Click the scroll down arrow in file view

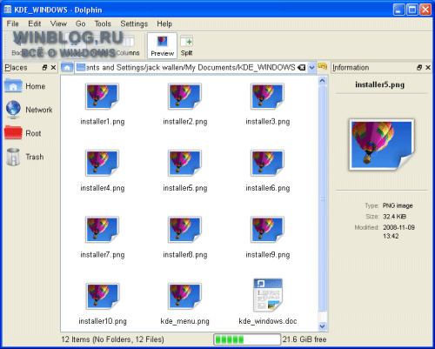pos(322,326)
